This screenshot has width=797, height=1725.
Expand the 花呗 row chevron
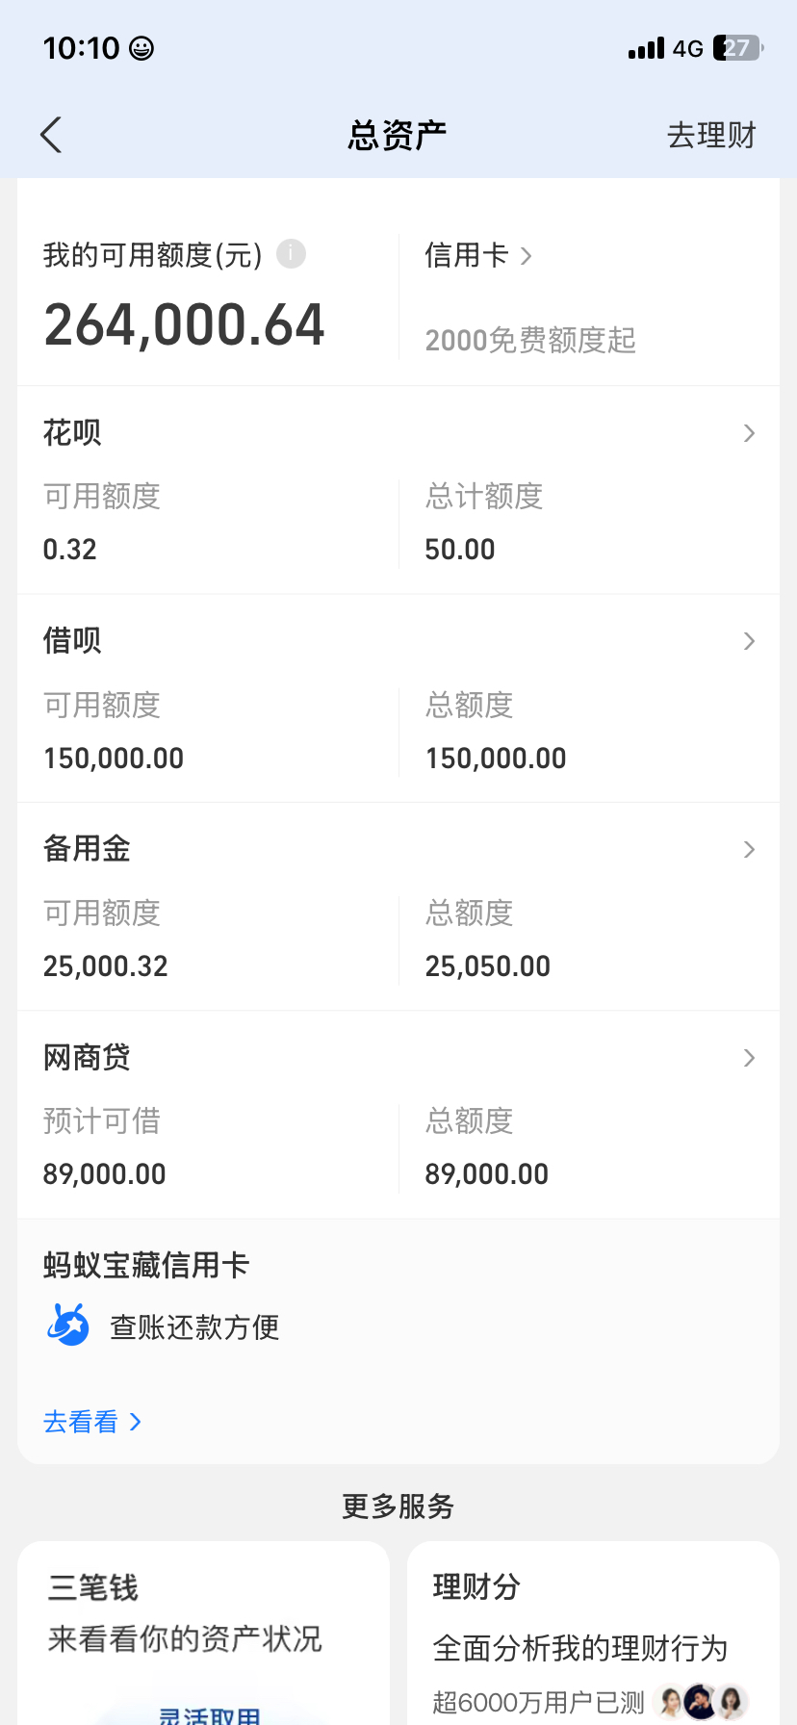pos(749,433)
